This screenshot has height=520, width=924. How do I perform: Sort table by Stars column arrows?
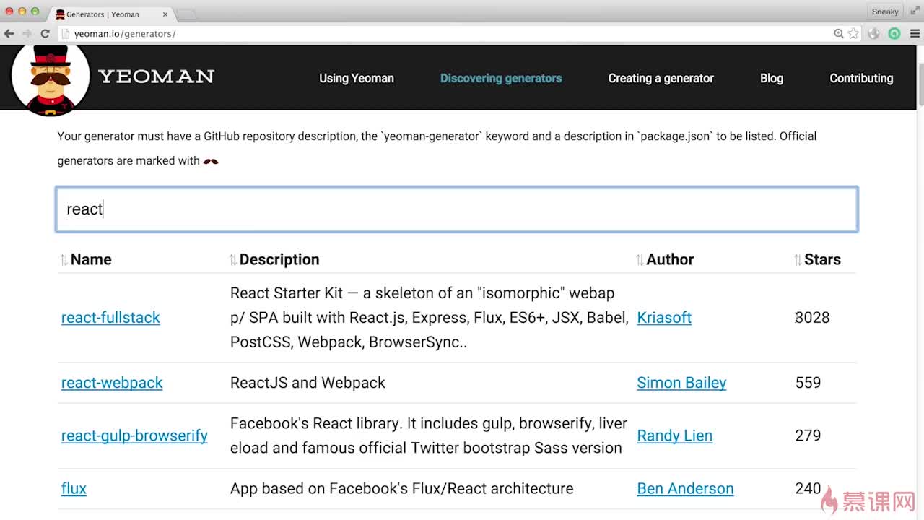pos(798,260)
